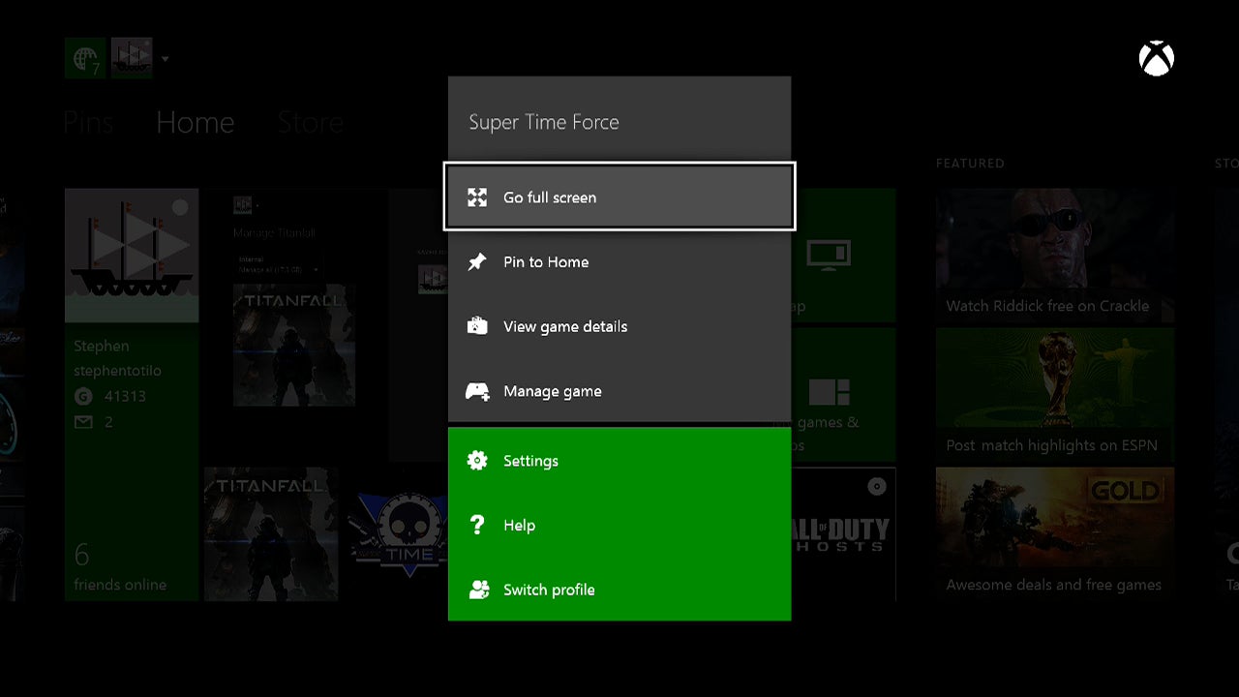The image size is (1239, 697).
Task: Switch to the Store tab
Action: (310, 123)
